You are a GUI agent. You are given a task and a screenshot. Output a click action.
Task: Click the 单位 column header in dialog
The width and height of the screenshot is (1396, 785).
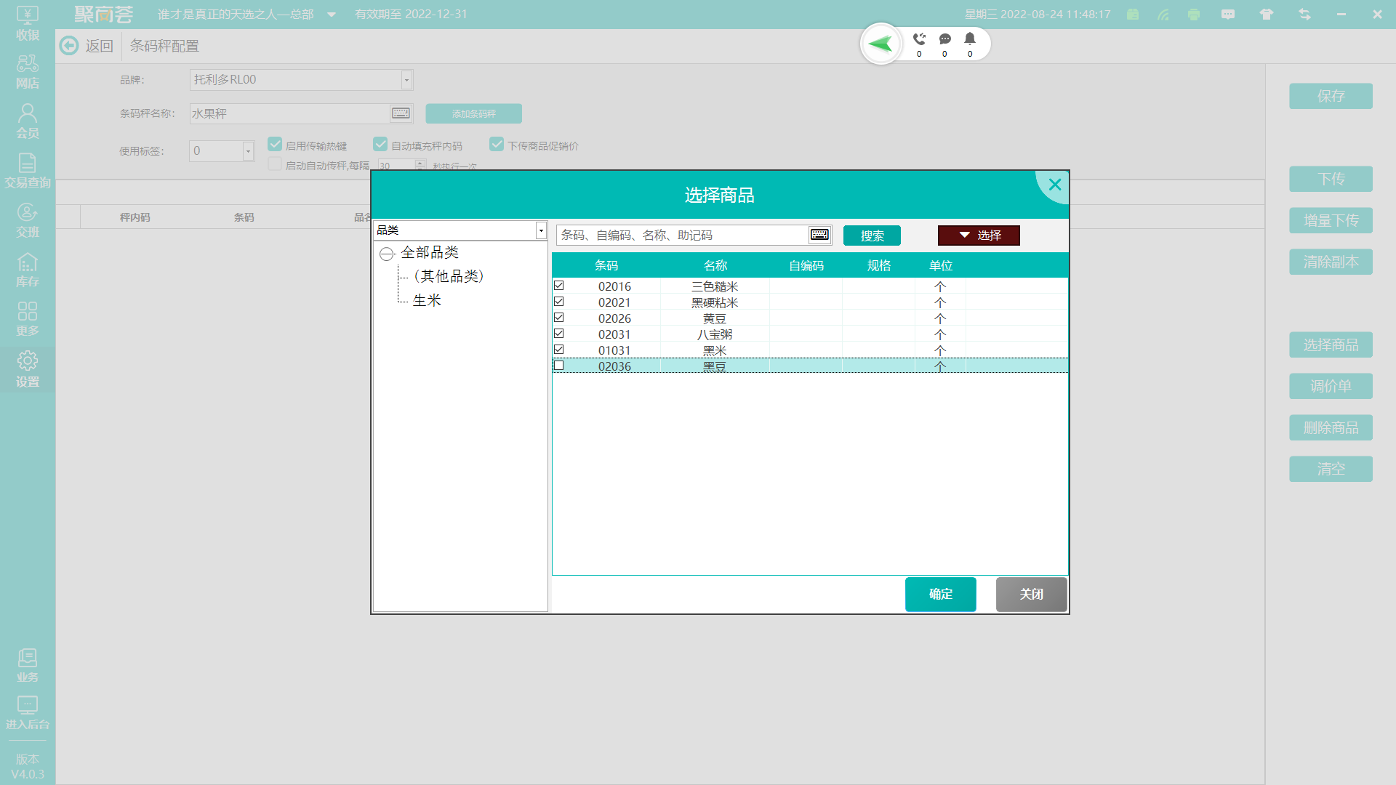click(x=940, y=265)
